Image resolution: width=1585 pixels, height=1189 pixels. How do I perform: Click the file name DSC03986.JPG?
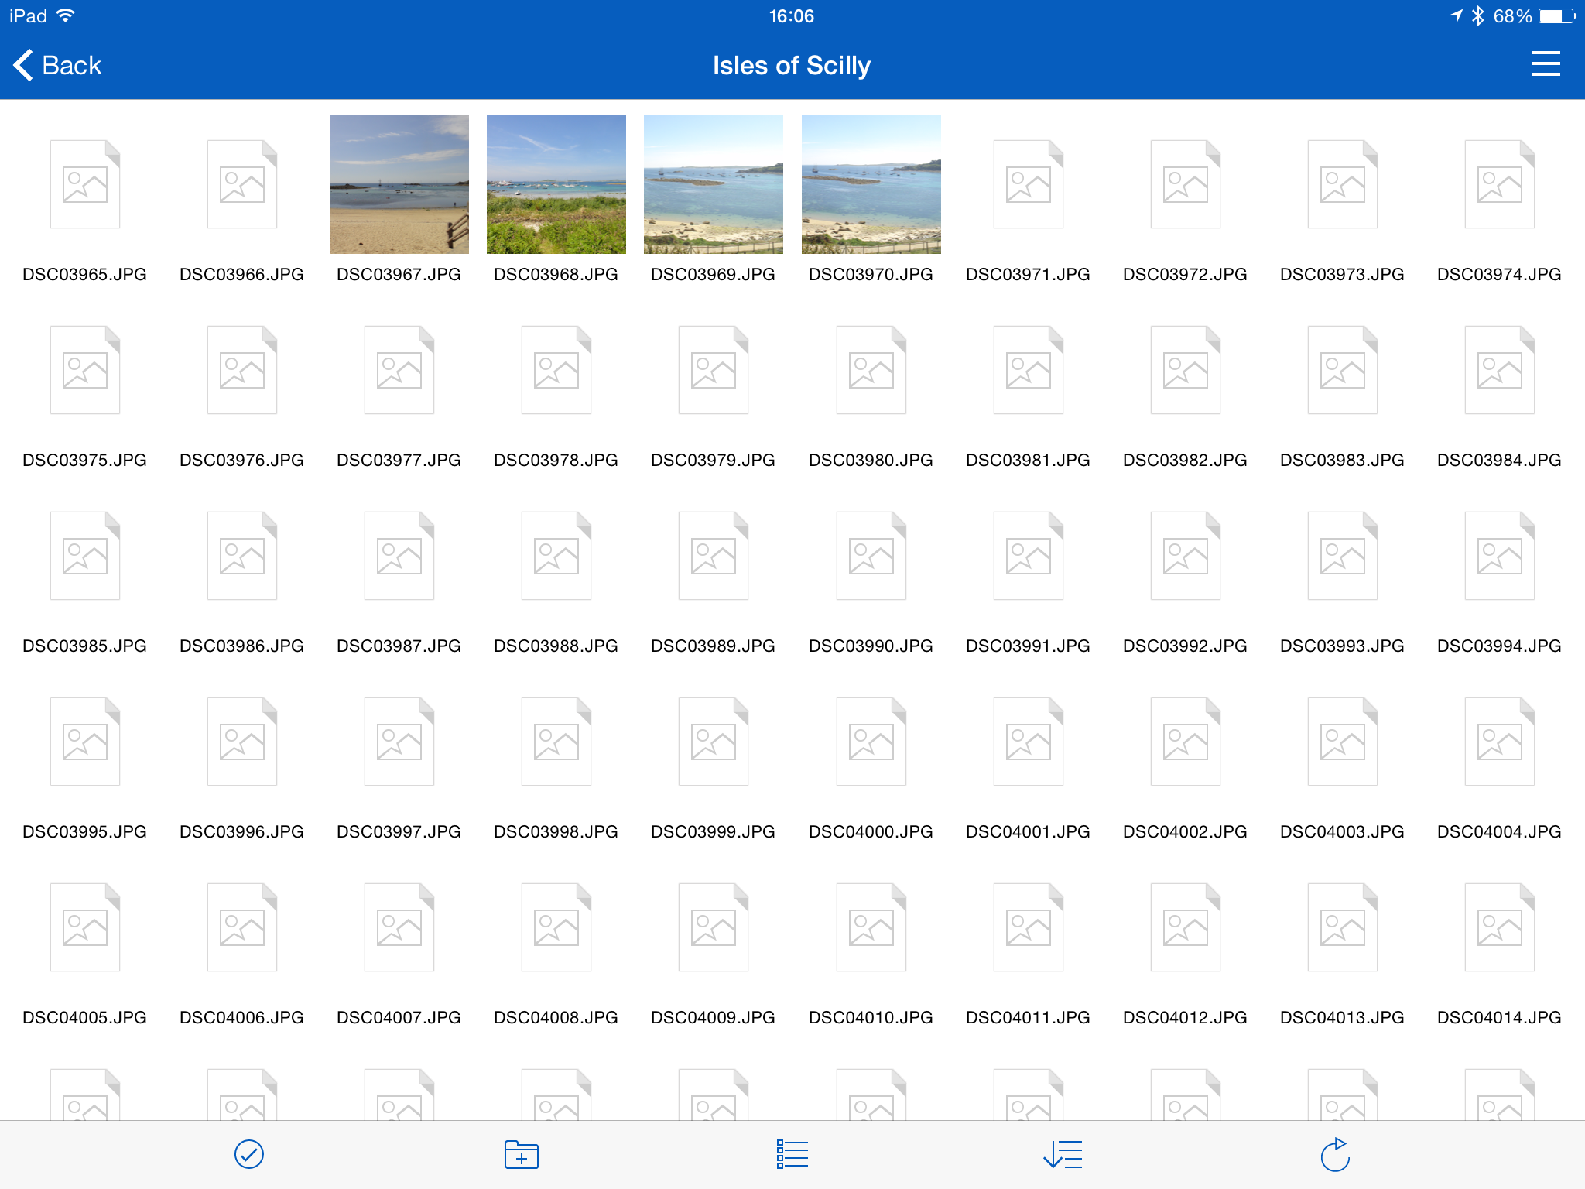[242, 646]
